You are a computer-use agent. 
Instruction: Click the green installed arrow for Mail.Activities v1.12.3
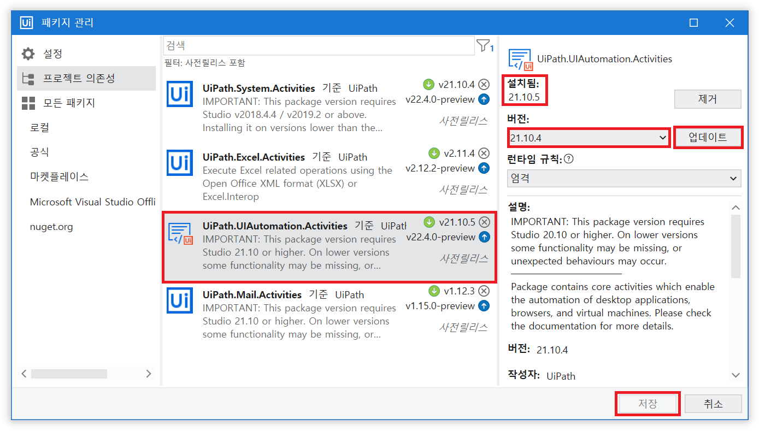(x=434, y=291)
